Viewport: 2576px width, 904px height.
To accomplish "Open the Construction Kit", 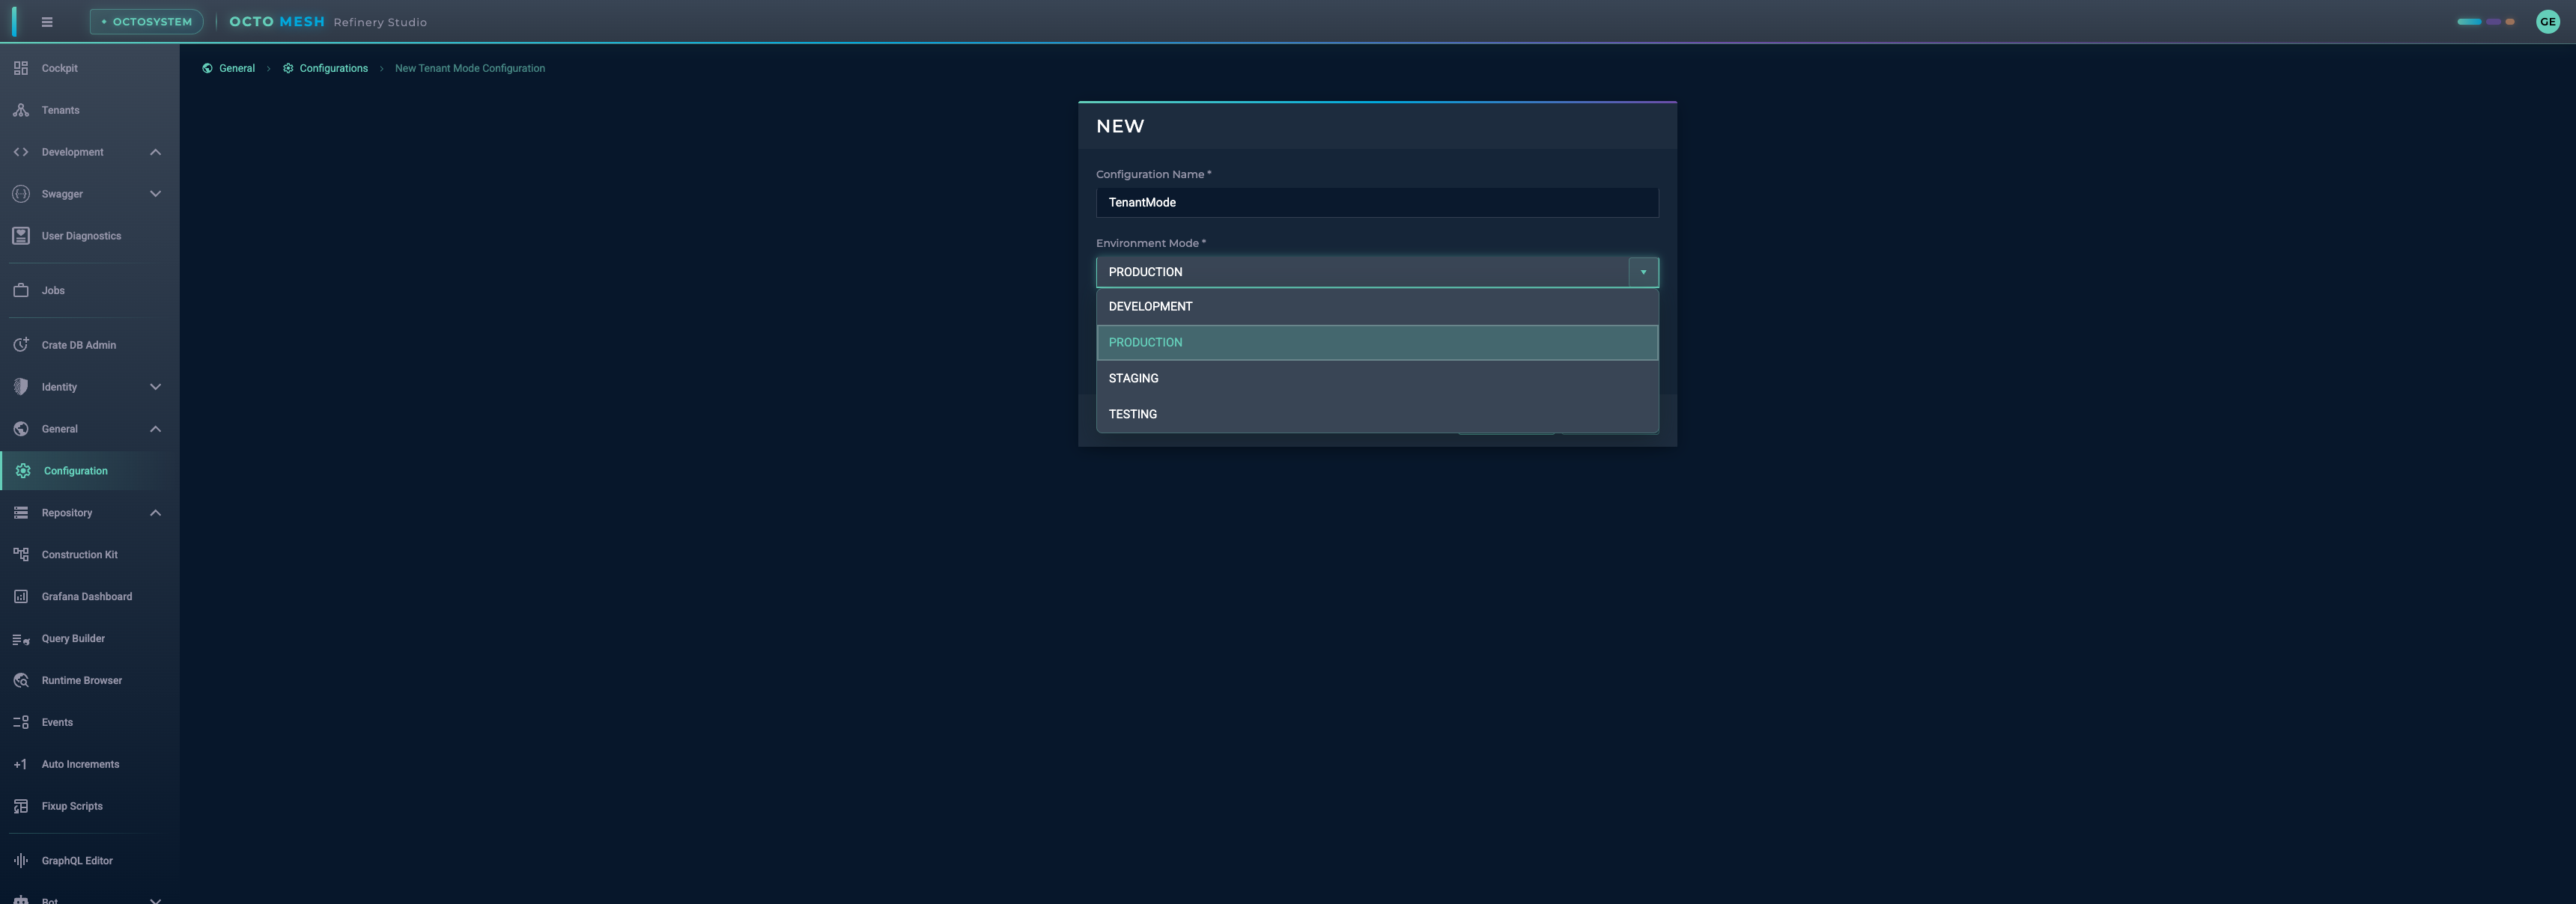I will point(79,555).
